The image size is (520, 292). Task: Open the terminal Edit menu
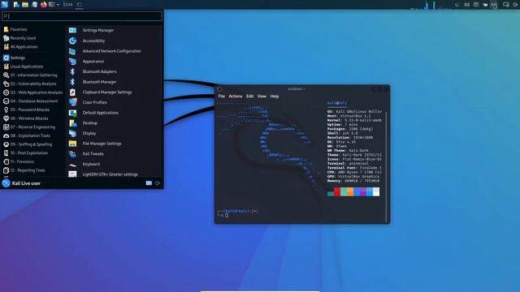(249, 96)
